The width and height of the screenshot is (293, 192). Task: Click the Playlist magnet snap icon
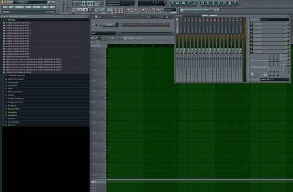(92, 38)
